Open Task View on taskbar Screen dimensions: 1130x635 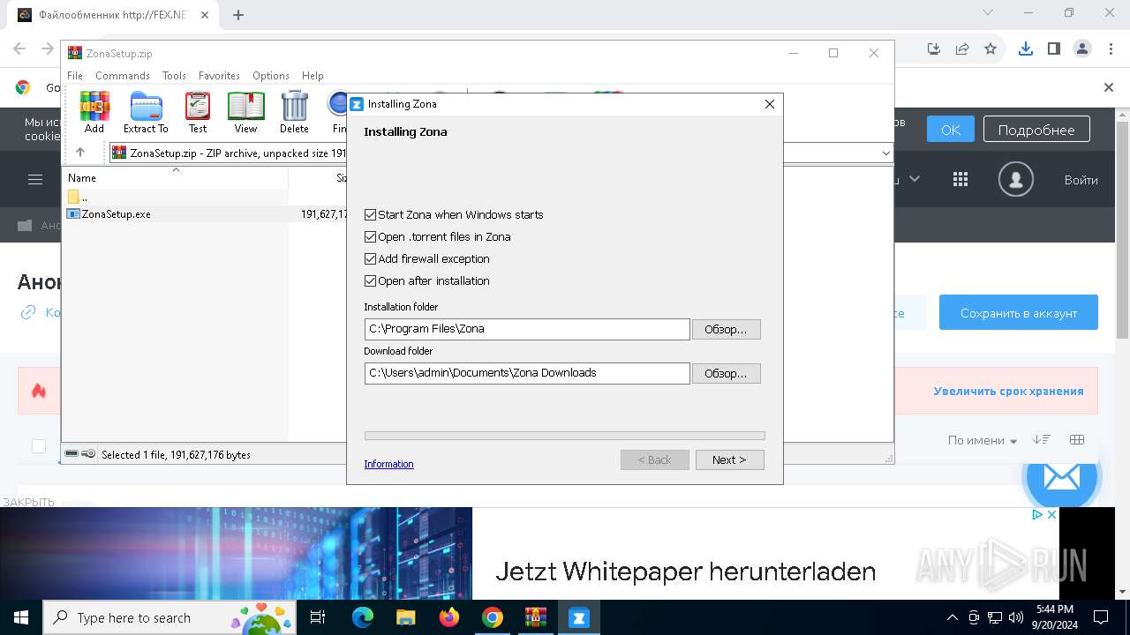pyautogui.click(x=318, y=617)
